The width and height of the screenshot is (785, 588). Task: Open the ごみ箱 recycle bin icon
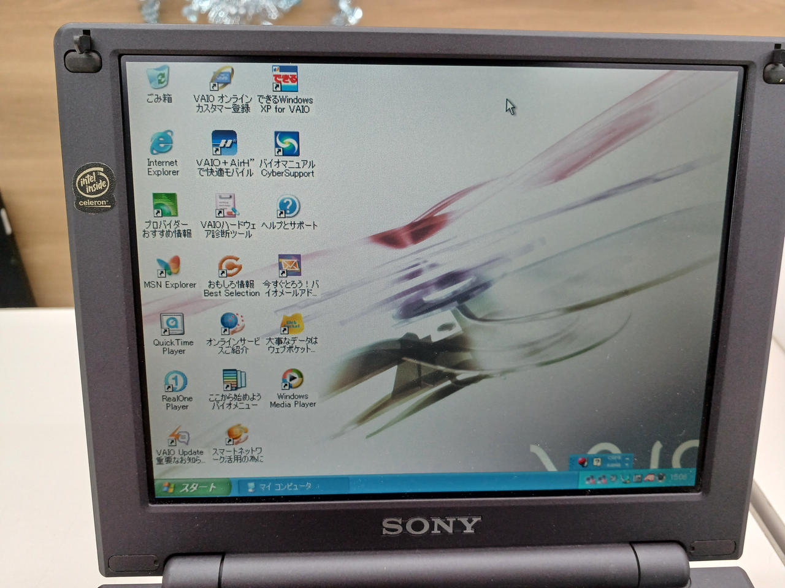pos(159,79)
